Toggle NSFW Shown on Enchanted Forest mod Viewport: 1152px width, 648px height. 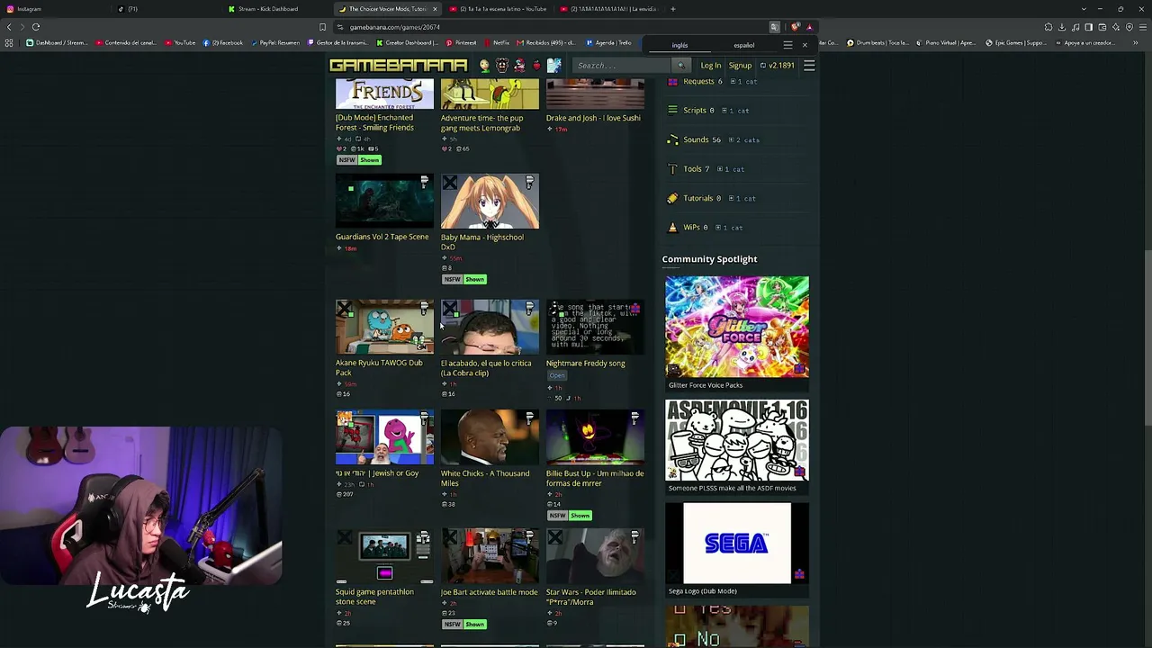coord(359,160)
